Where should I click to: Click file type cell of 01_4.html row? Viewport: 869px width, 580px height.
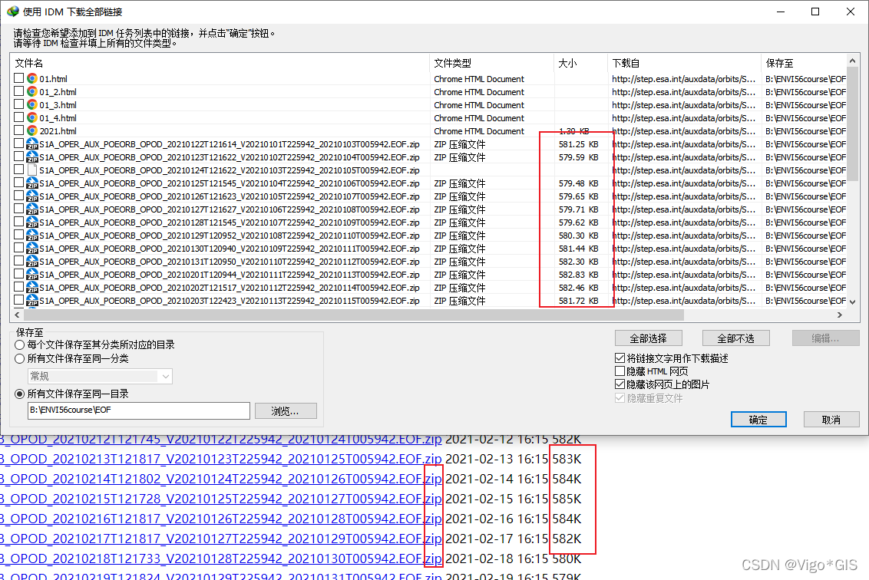(x=479, y=118)
